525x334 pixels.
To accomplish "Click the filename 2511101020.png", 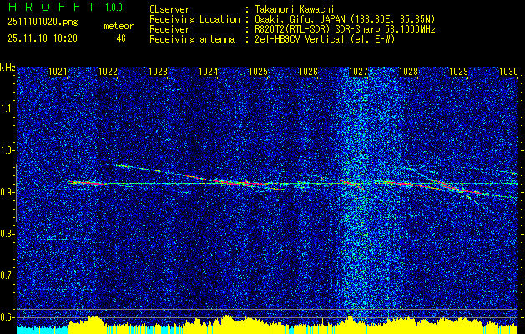I will [43, 23].
